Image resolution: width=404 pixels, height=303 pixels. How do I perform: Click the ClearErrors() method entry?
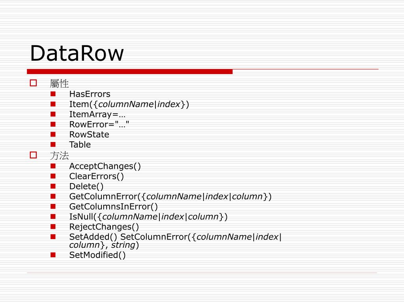97,176
